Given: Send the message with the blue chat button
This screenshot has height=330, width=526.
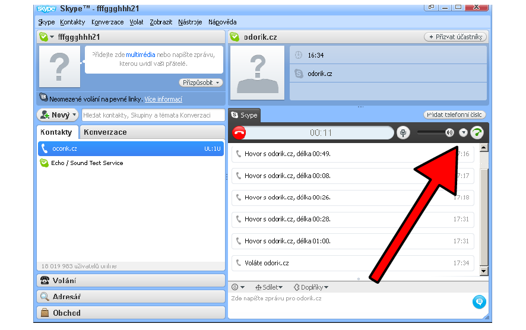Looking at the screenshot, I should [479, 302].
